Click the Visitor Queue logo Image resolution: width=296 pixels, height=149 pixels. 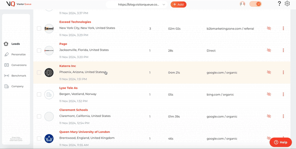pyautogui.click(x=19, y=4)
